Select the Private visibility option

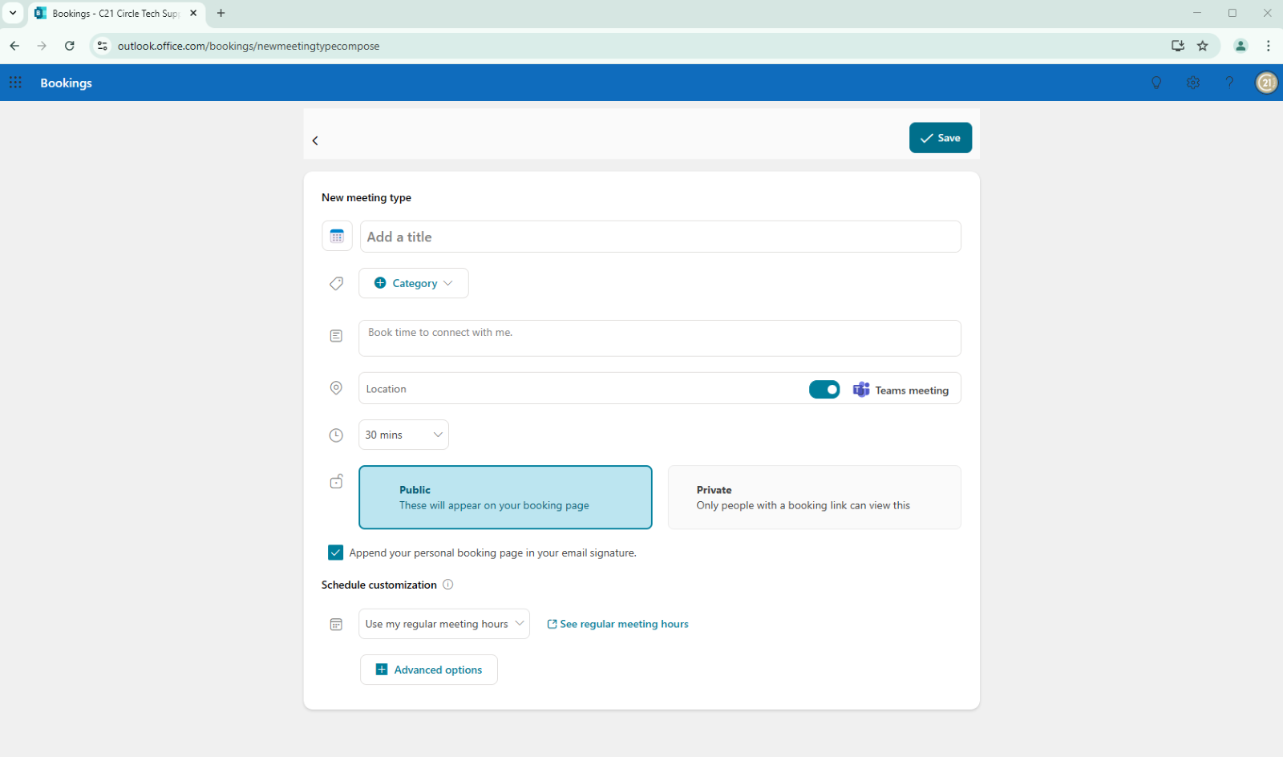[814, 497]
